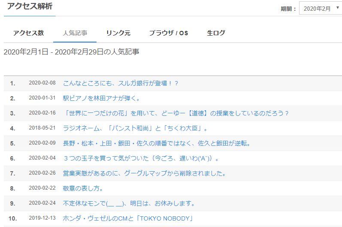Open the リンク元 tab
Image resolution: width=342 pixels, height=227 pixels.
pyautogui.click(x=118, y=33)
